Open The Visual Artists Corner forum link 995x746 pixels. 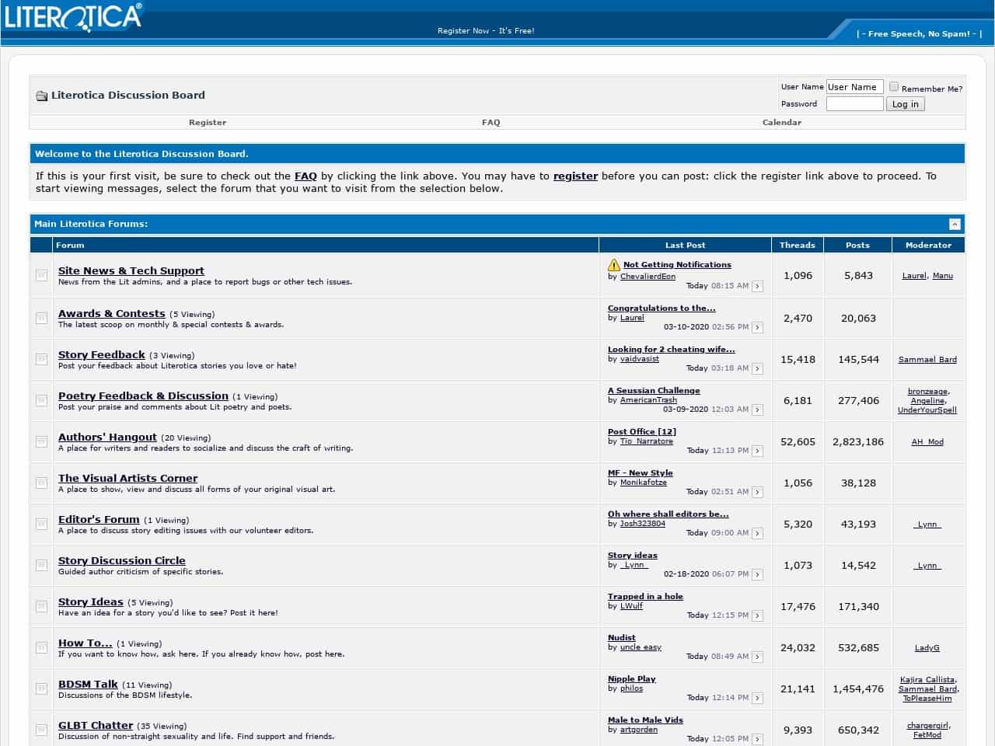[x=127, y=479]
